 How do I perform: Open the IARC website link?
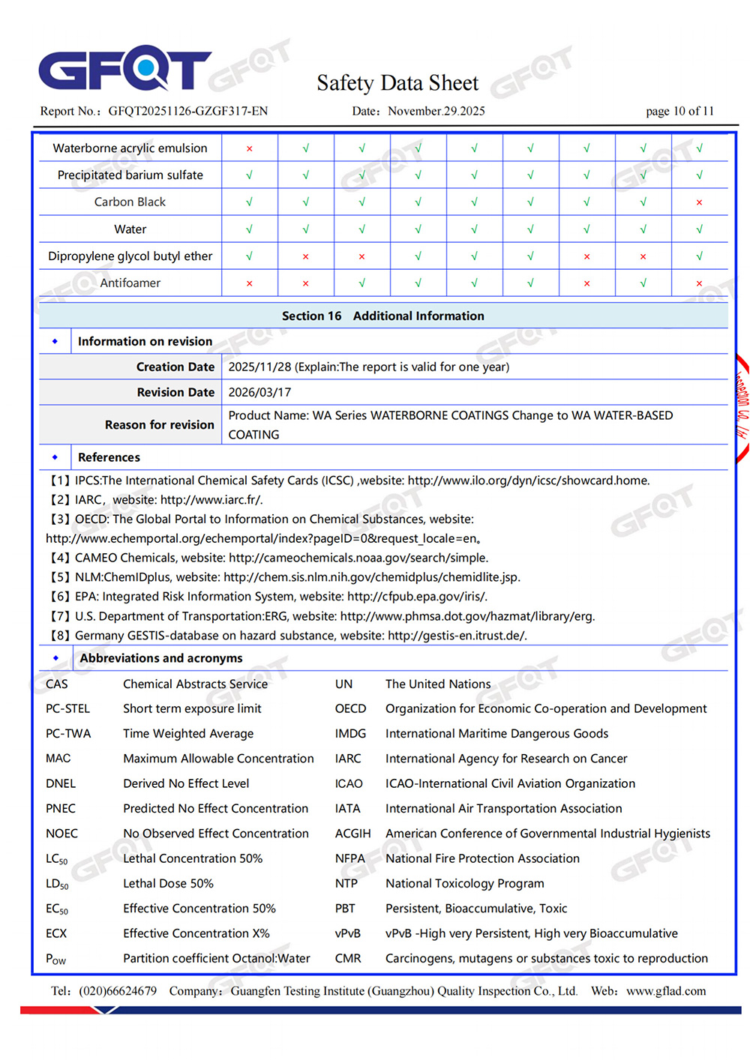coord(211,500)
